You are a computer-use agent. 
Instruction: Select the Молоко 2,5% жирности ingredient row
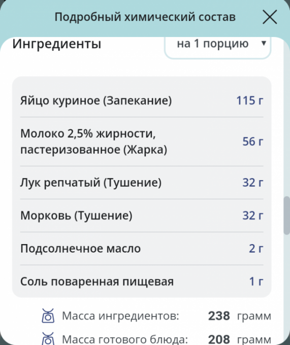(142, 142)
